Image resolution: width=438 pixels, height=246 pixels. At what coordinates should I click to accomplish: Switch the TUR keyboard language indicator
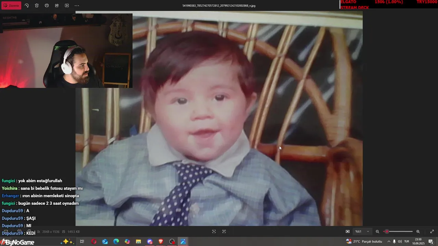(407, 242)
